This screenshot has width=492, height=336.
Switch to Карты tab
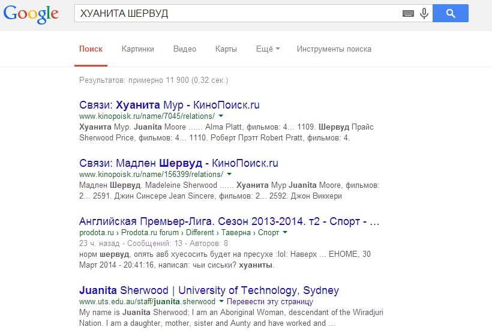[x=226, y=49]
